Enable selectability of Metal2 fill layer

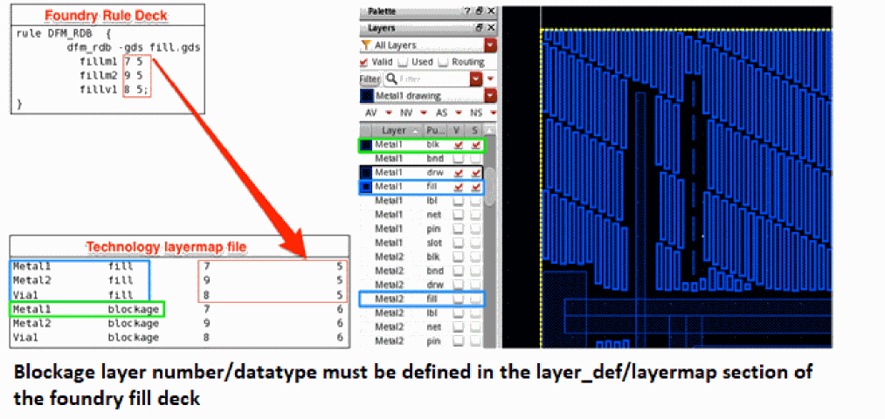477,299
